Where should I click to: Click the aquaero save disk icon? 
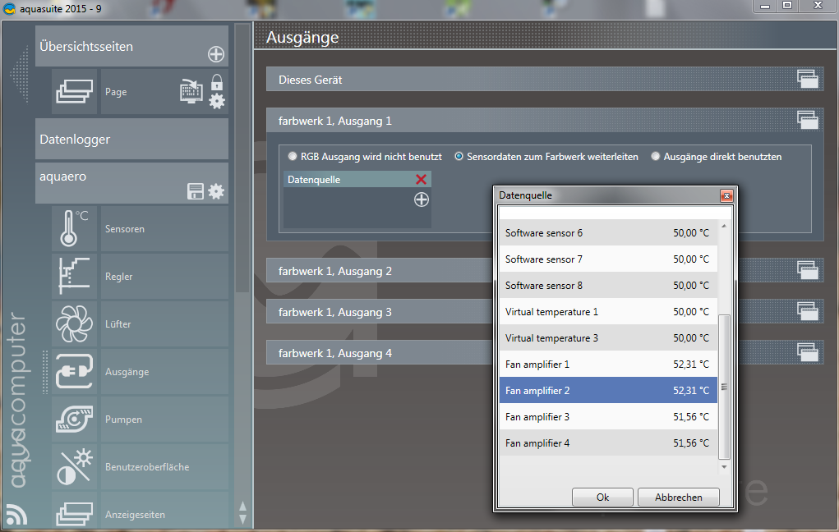(x=196, y=191)
